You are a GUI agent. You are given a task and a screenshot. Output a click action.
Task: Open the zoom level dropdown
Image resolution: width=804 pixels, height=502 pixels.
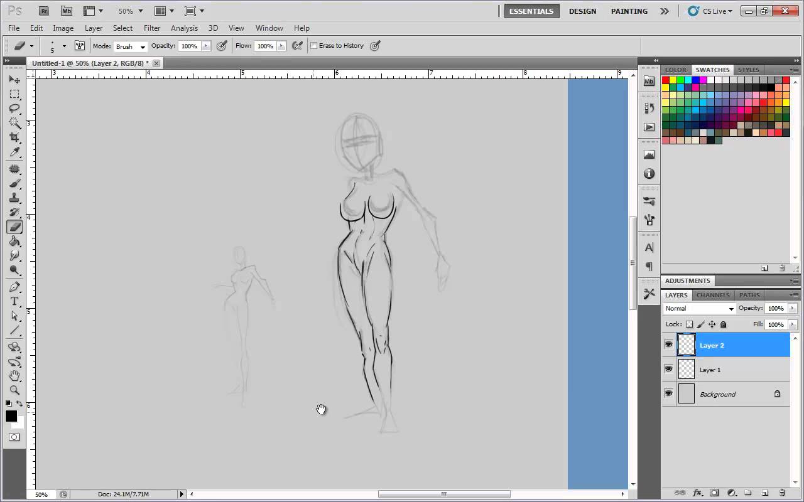point(129,11)
